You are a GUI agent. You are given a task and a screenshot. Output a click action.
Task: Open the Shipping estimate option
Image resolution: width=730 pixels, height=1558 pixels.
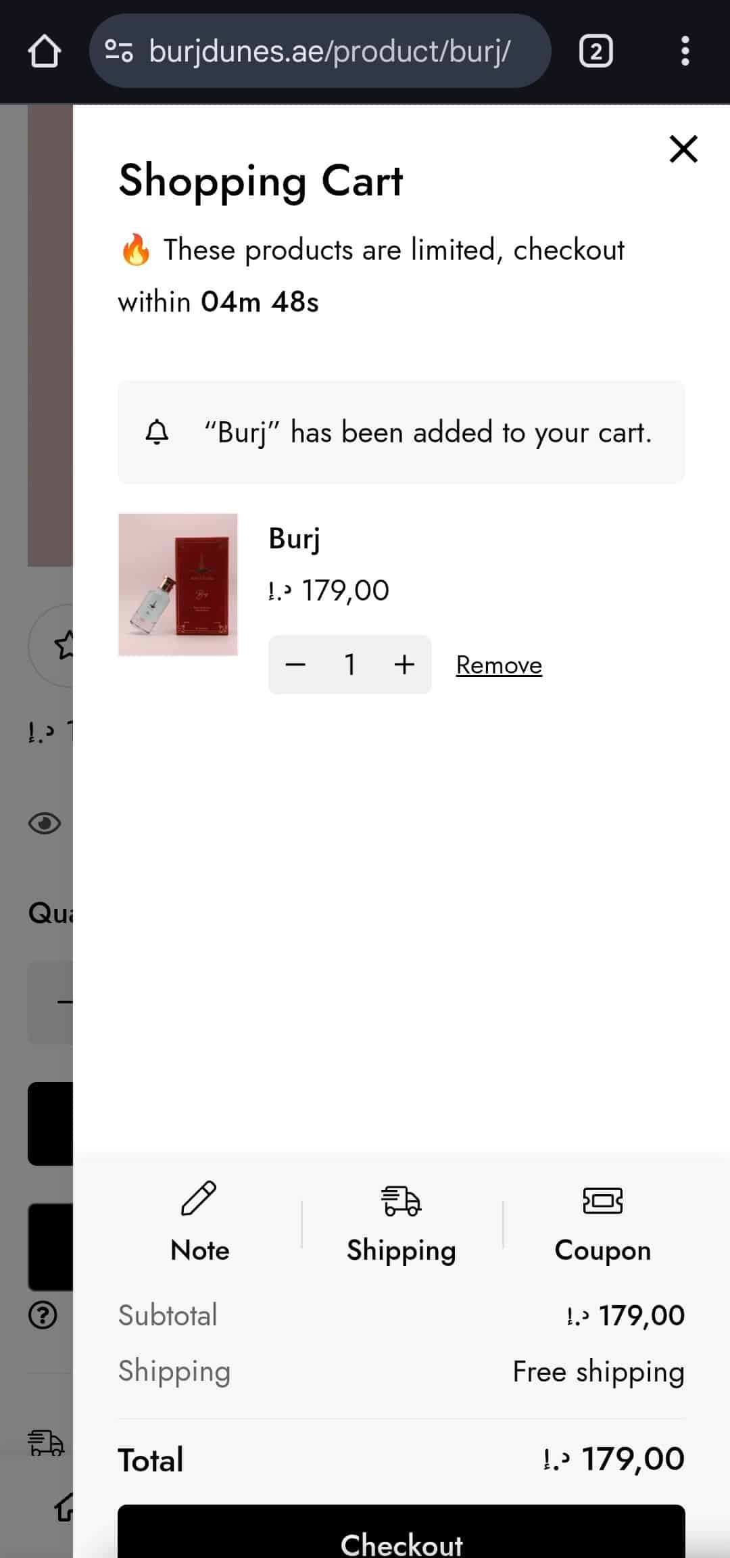401,1223
